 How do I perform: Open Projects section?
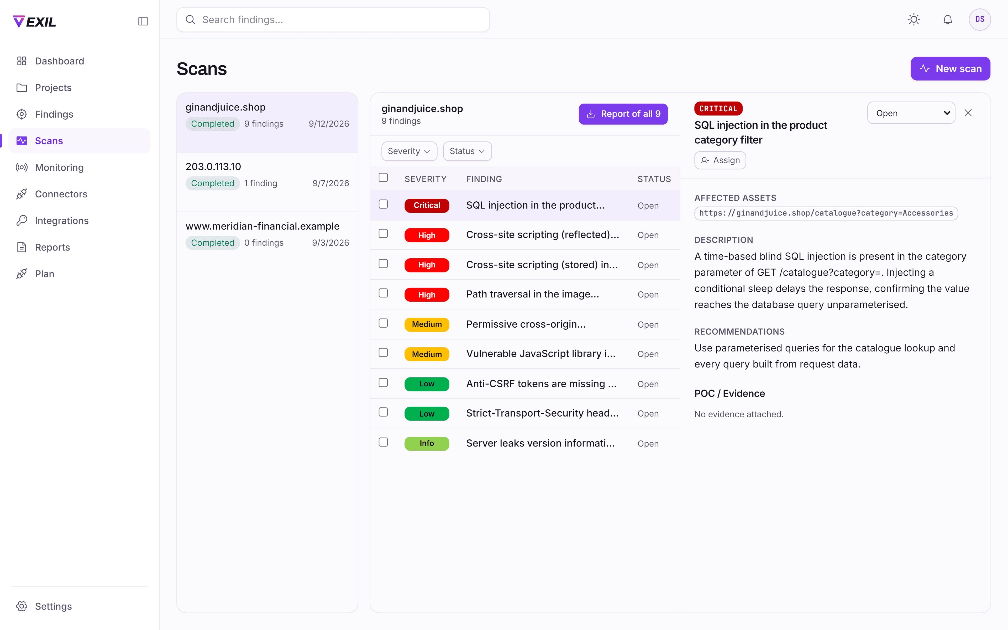(79, 87)
